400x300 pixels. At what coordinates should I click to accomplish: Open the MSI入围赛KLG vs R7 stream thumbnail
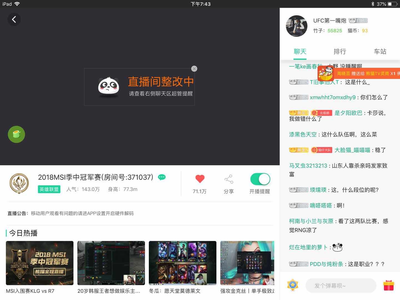[x=40, y=263]
